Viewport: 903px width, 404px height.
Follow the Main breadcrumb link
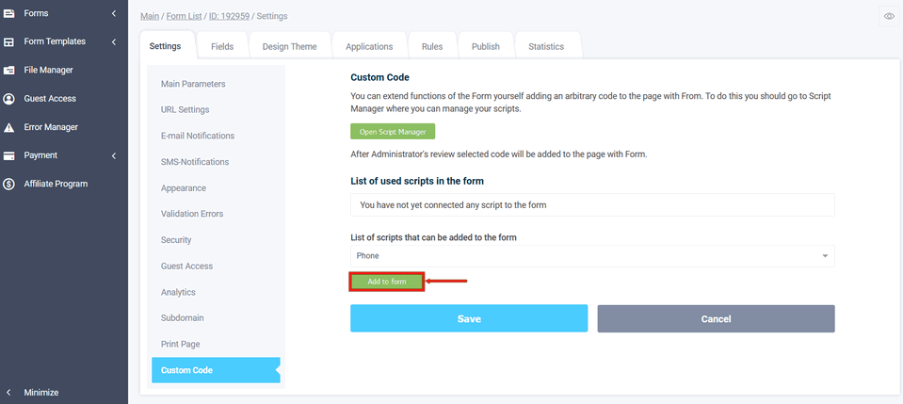point(150,16)
